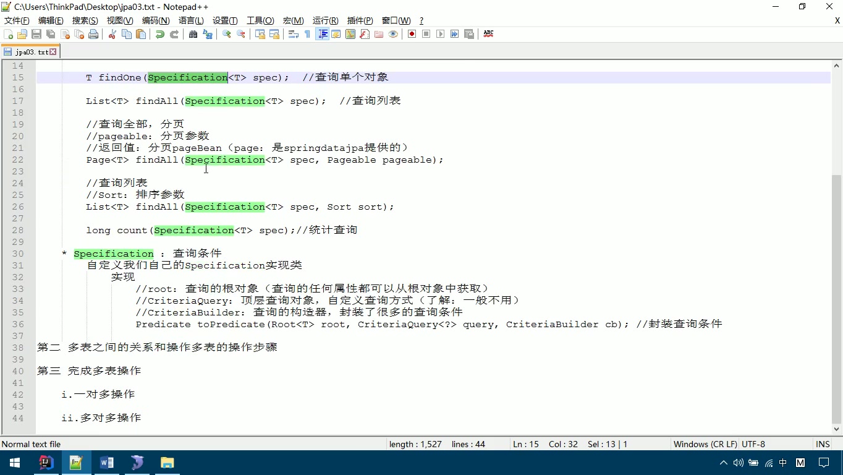Close document using the X beside the menu bar
This screenshot has height=475, width=843.
[x=837, y=20]
